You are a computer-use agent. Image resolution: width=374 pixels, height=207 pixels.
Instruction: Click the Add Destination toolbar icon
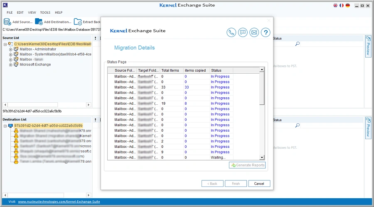(39, 22)
